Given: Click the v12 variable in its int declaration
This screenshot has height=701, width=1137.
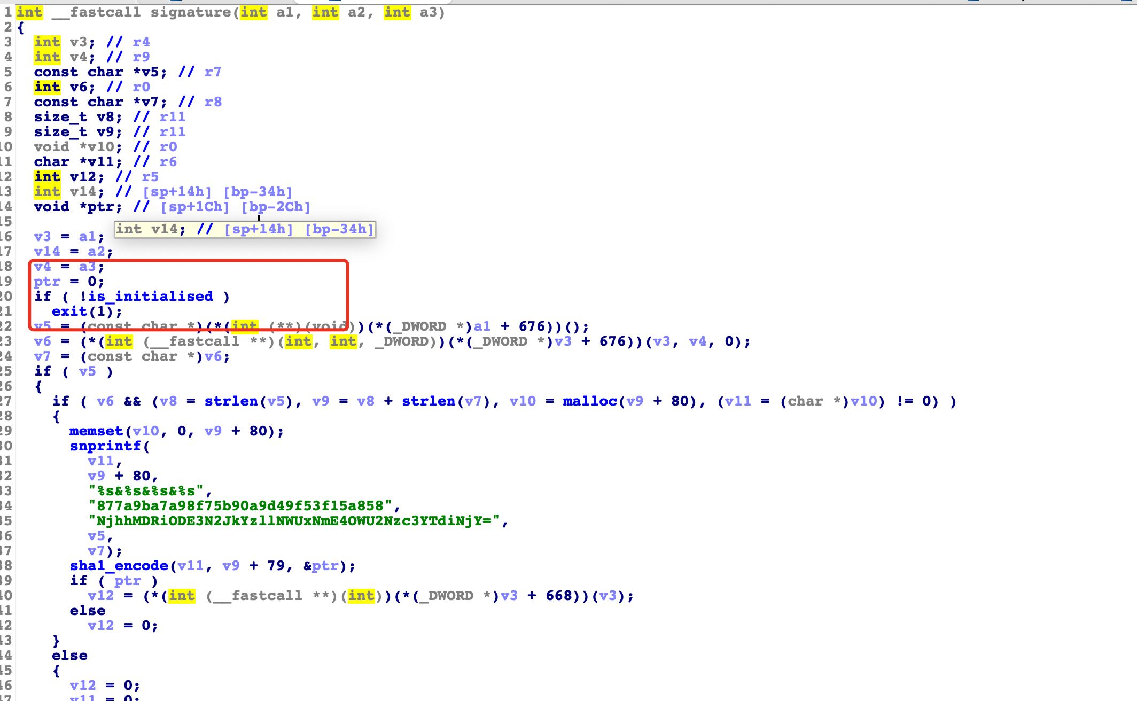Looking at the screenshot, I should [x=83, y=177].
